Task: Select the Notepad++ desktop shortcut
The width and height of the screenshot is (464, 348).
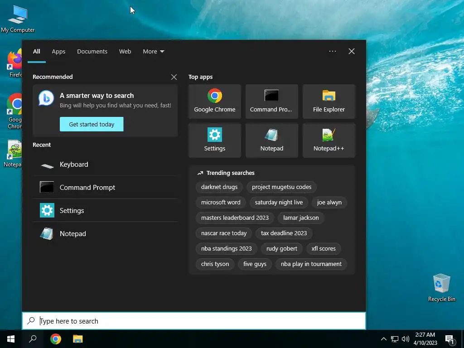Action: (x=13, y=154)
